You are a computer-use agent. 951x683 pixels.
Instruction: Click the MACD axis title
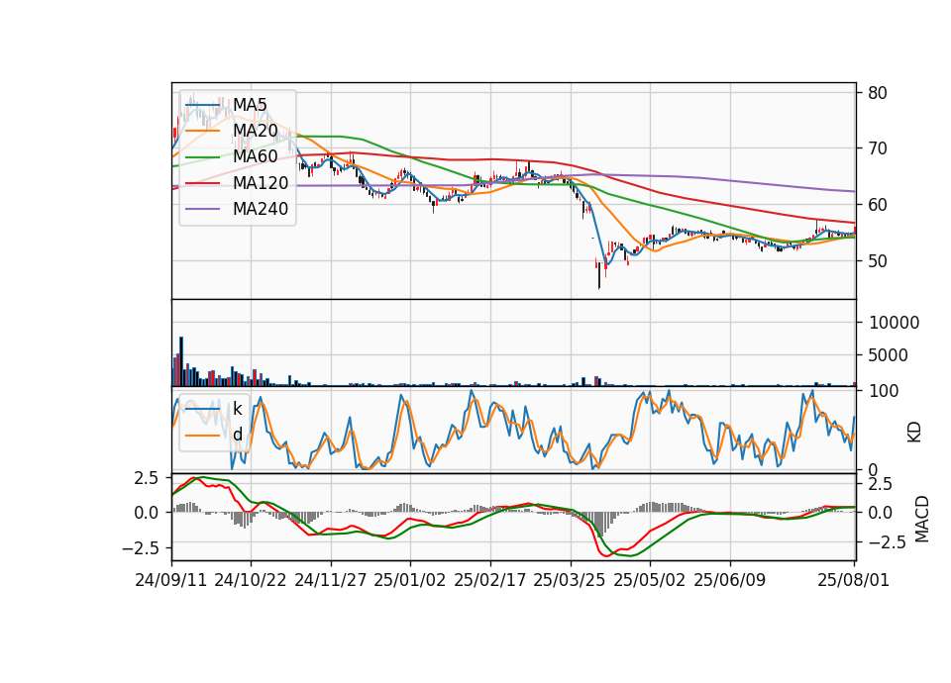tap(922, 520)
